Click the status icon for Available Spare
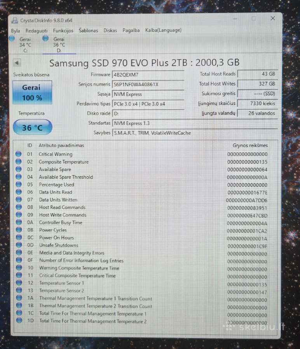This screenshot has height=349, width=300. coord(19,169)
